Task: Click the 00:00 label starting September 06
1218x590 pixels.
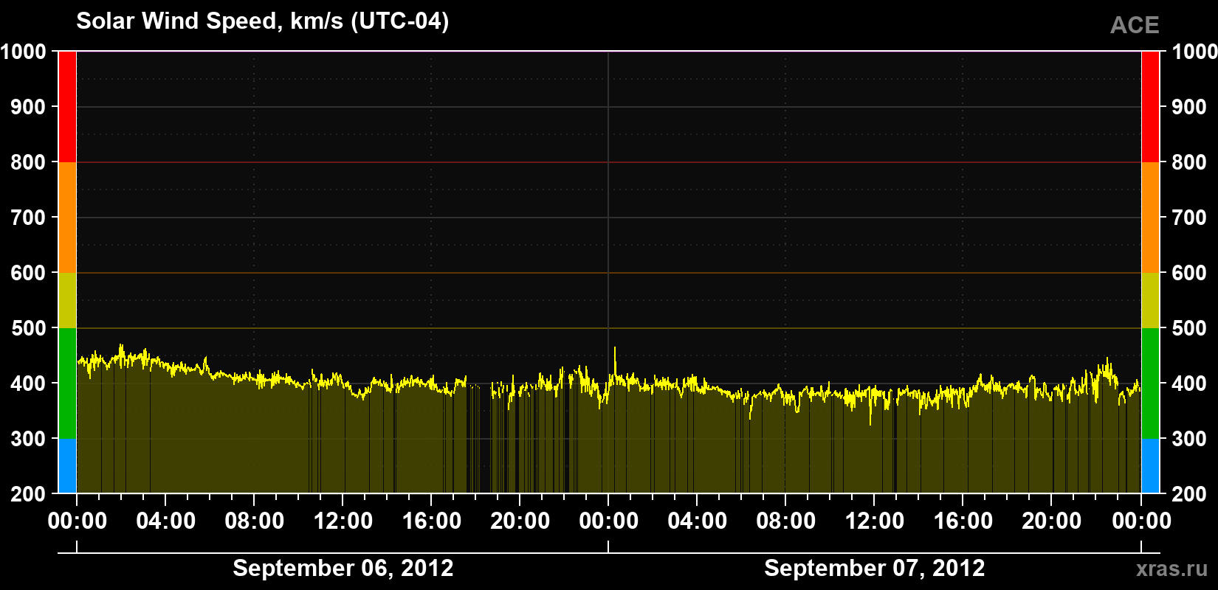Action: pos(78,521)
